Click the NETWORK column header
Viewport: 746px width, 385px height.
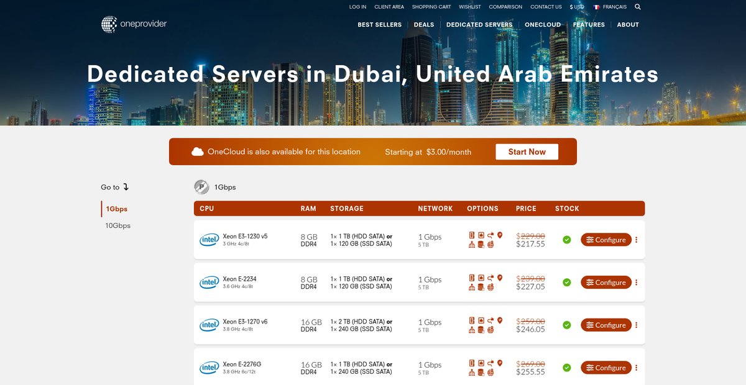pos(435,209)
